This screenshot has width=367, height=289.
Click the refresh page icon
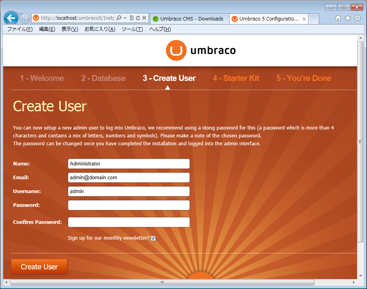click(138, 18)
